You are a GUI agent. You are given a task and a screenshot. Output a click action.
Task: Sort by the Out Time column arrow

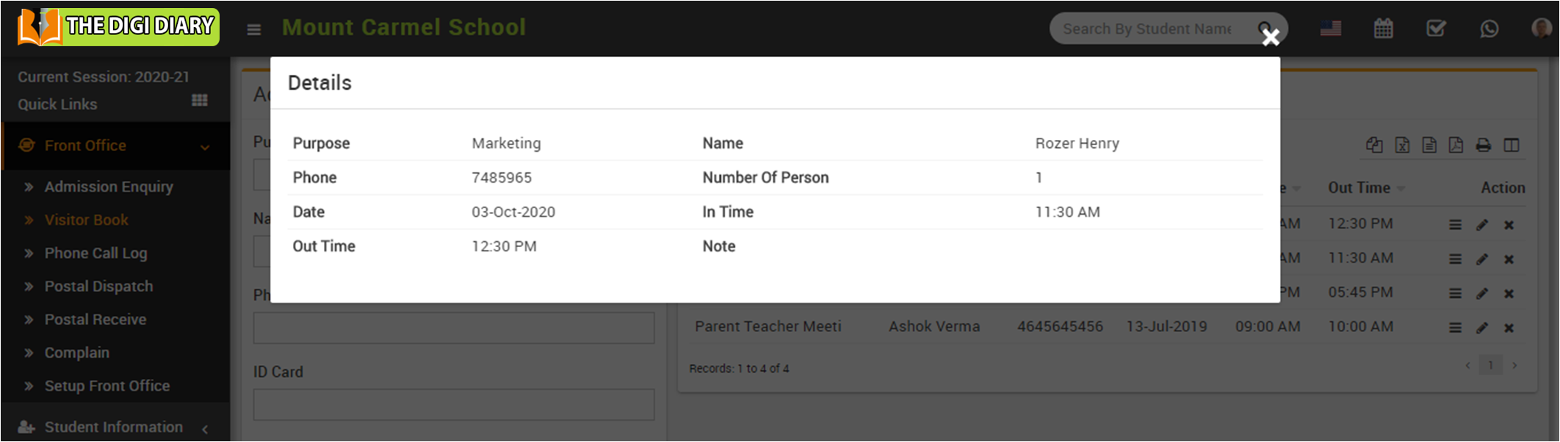[x=1401, y=189]
